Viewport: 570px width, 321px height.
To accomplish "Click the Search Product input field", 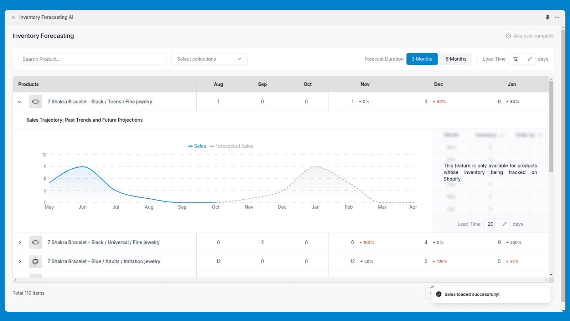I will click(x=92, y=59).
